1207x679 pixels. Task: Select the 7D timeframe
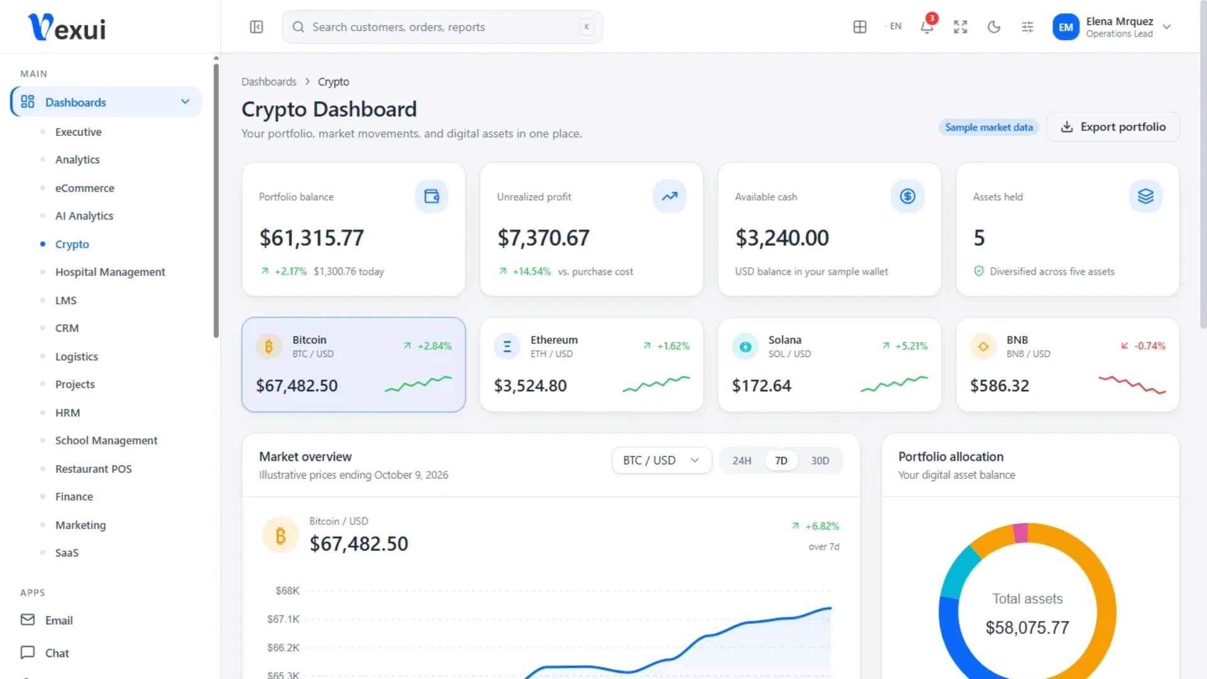click(x=781, y=460)
